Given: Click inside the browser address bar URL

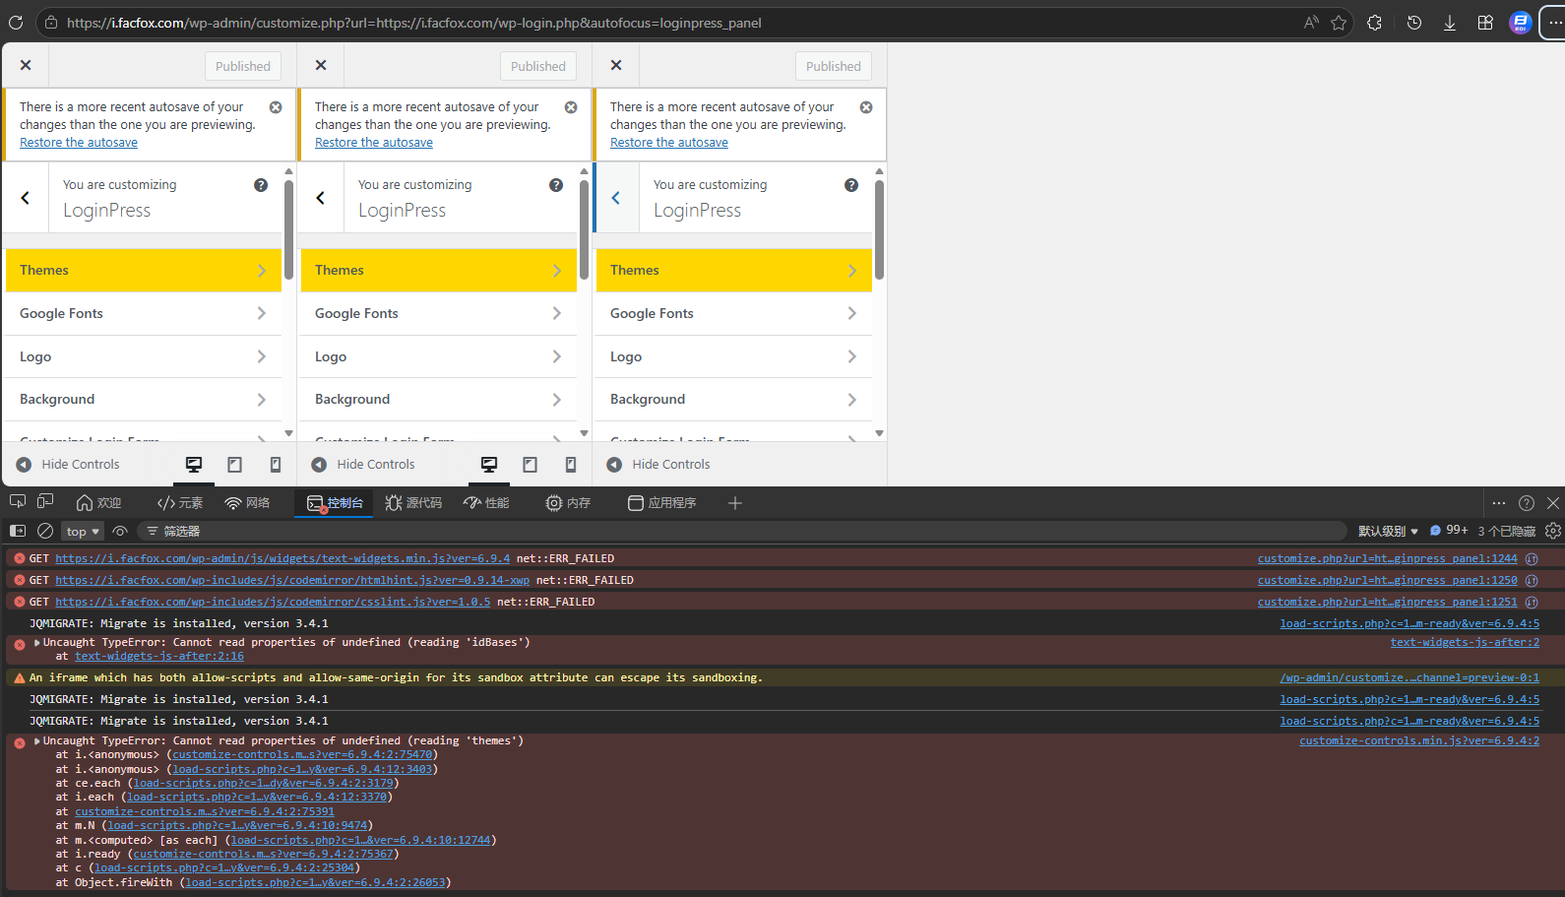Looking at the screenshot, I should click(414, 23).
